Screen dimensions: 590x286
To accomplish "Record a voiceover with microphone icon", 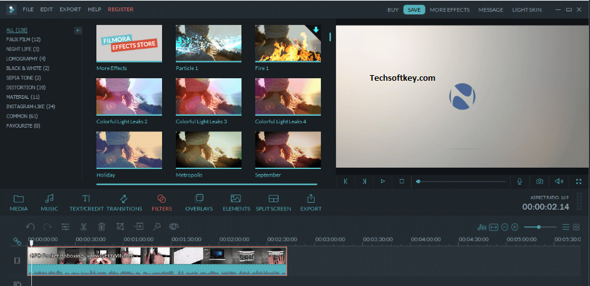I will click(520, 181).
